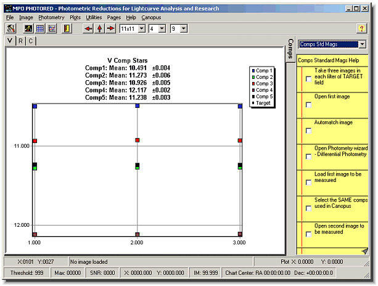Click the 11.000 y-axis label

click(x=22, y=146)
